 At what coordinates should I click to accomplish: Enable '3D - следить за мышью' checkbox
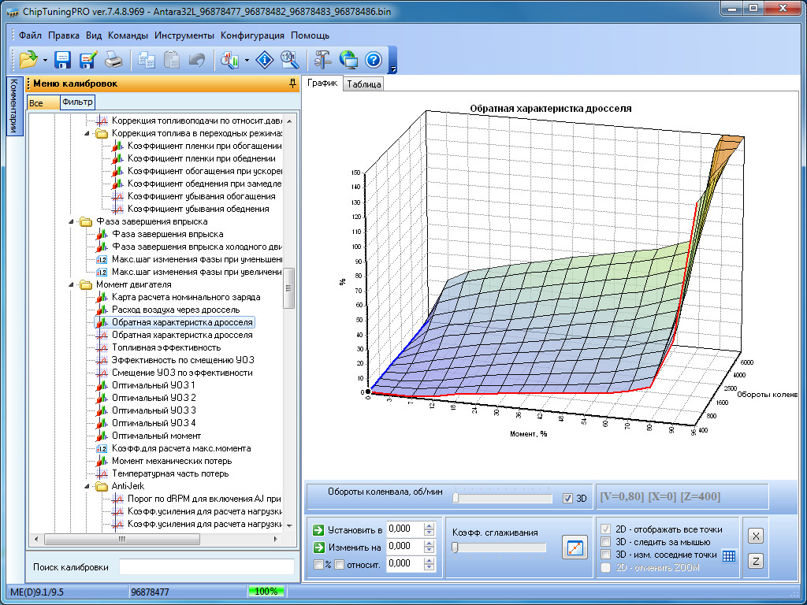(x=605, y=542)
